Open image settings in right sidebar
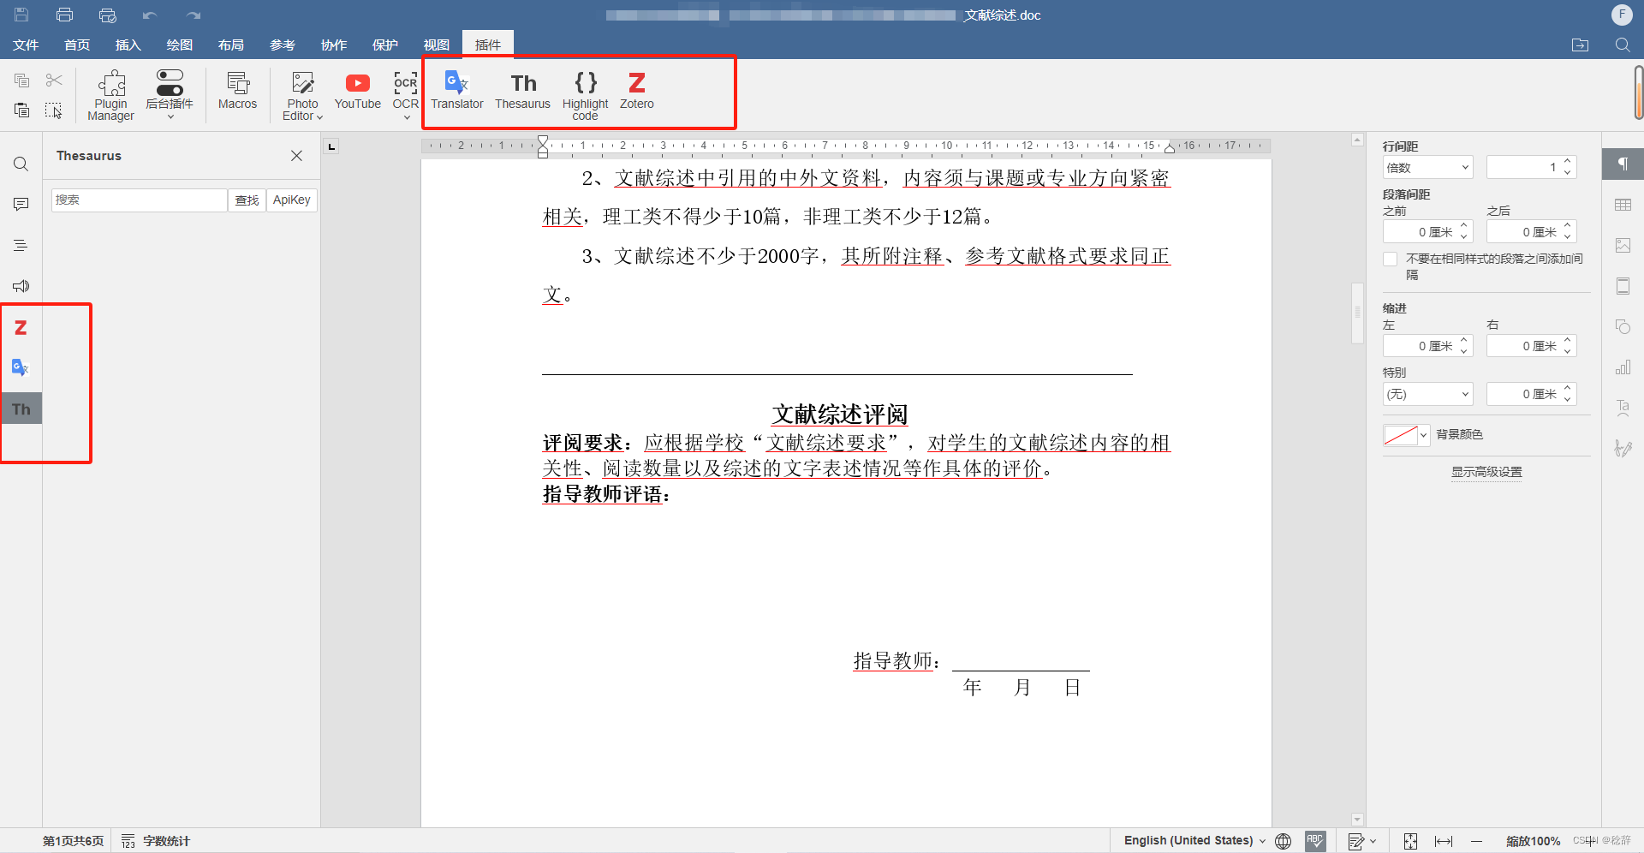 click(1623, 246)
